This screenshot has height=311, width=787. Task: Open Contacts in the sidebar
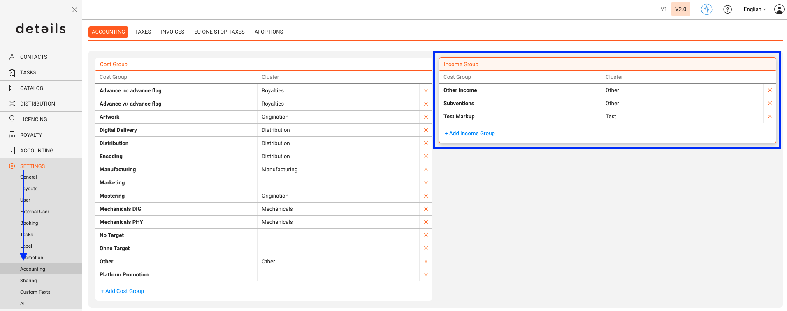tap(41, 57)
